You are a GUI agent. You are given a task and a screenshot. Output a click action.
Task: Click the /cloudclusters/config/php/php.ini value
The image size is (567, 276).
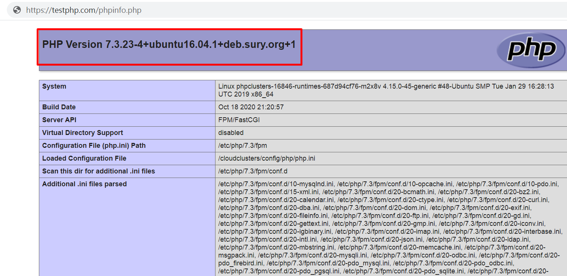pos(266,158)
